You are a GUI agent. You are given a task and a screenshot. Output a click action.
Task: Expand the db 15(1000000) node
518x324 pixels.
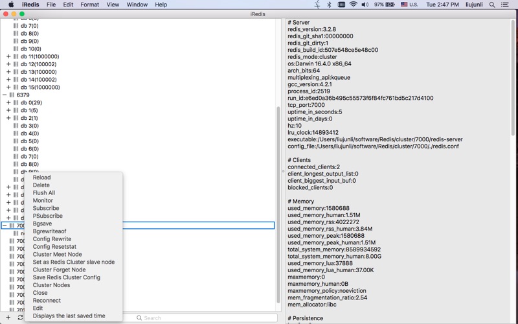click(x=8, y=87)
